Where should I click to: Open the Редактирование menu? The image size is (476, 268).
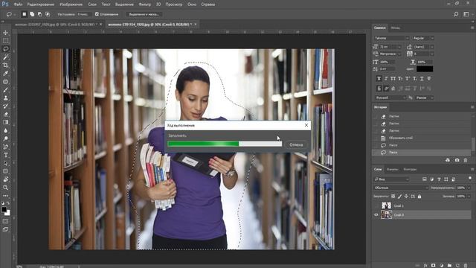tap(41, 4)
